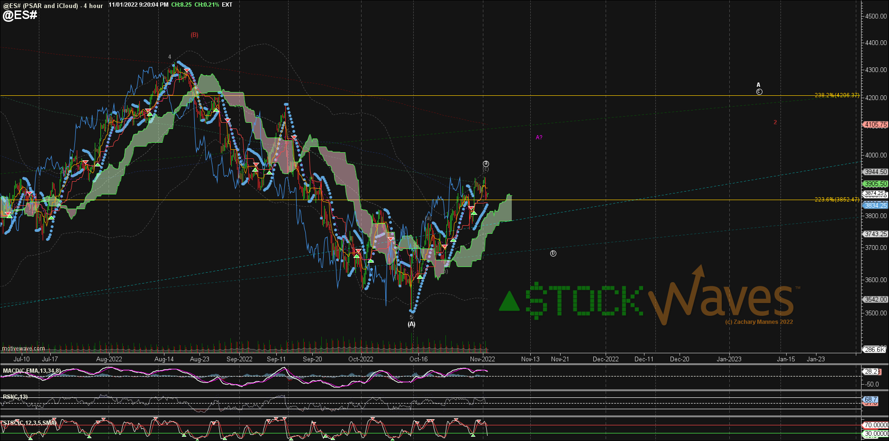
Task: Select the circled b wave label near 3700
Action: coord(553,254)
